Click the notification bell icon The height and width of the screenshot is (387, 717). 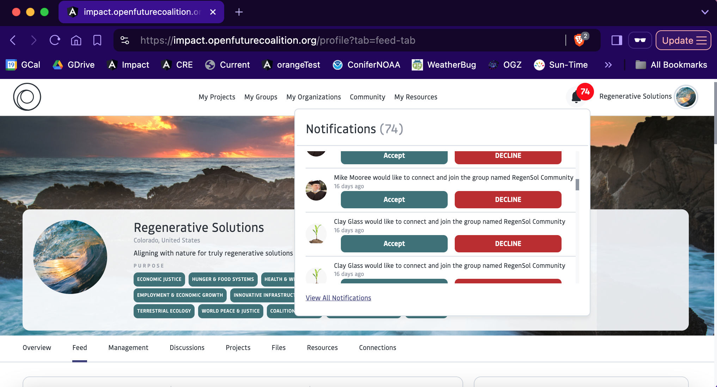pos(576,97)
